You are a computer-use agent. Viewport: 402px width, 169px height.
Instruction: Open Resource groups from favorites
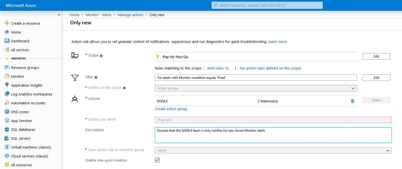click(25, 68)
